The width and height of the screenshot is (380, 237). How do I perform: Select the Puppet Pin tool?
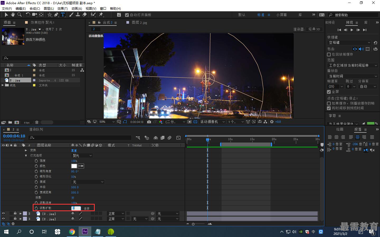point(101,15)
